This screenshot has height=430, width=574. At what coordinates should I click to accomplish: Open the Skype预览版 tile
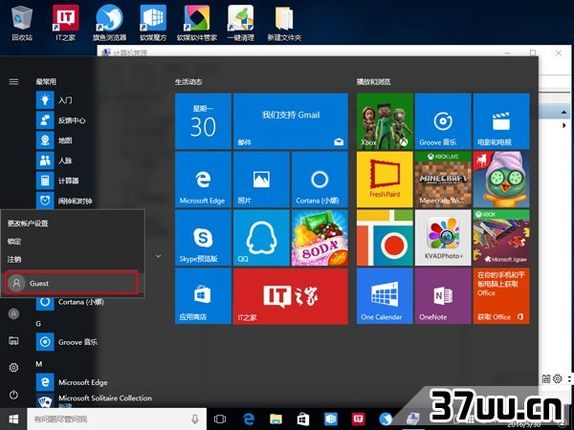[x=203, y=238]
